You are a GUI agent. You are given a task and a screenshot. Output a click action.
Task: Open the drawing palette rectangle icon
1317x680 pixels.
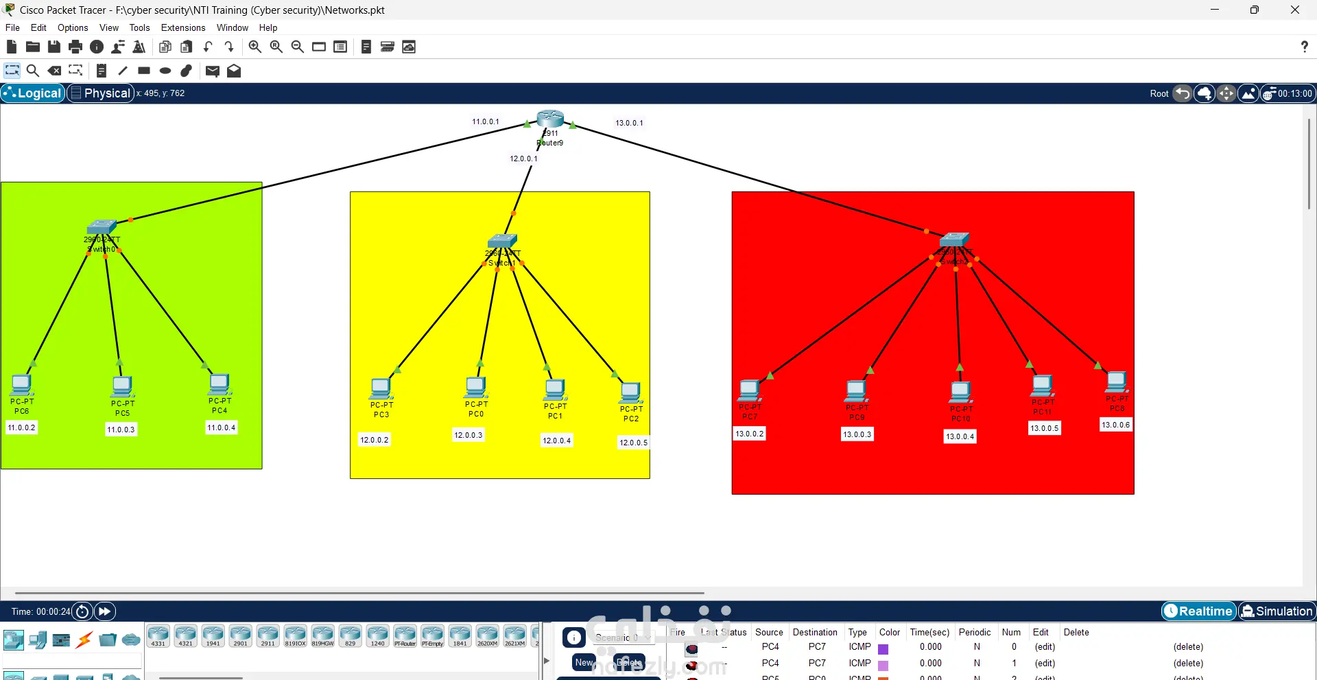click(x=319, y=47)
